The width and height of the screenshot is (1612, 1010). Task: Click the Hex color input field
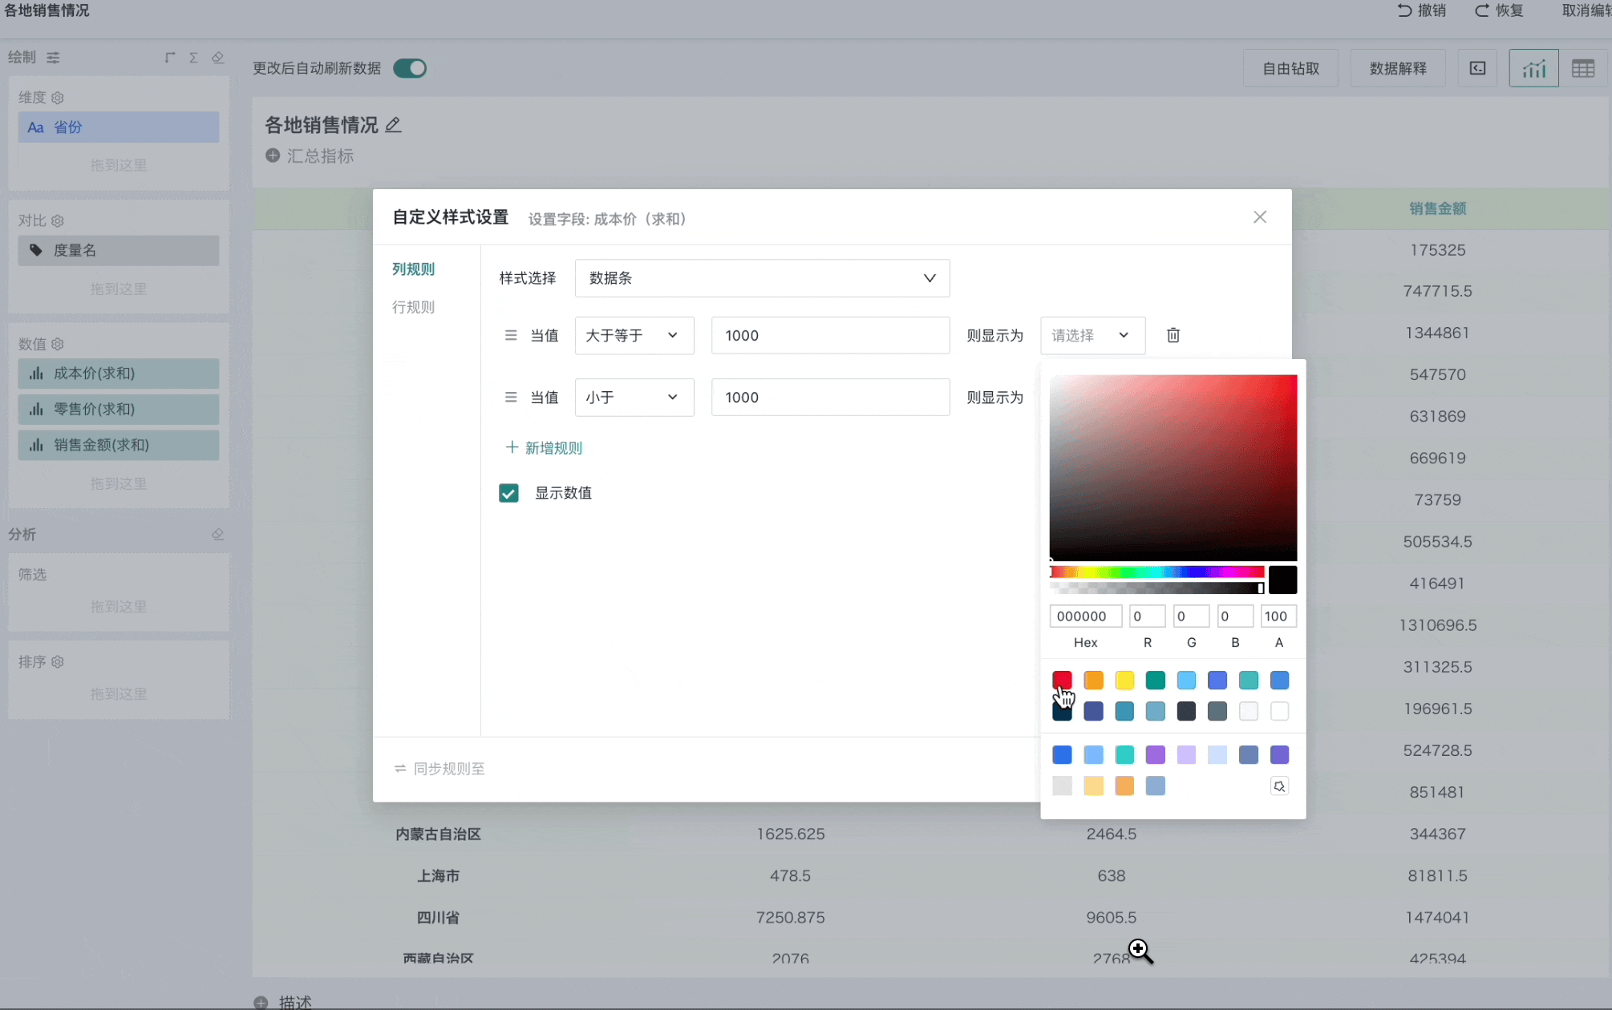tap(1084, 616)
